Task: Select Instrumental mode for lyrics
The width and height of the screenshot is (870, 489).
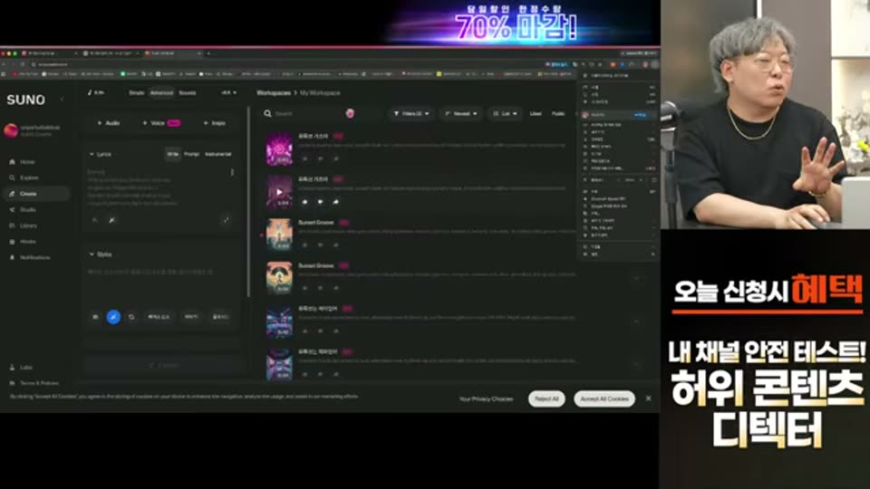Action: [218, 154]
